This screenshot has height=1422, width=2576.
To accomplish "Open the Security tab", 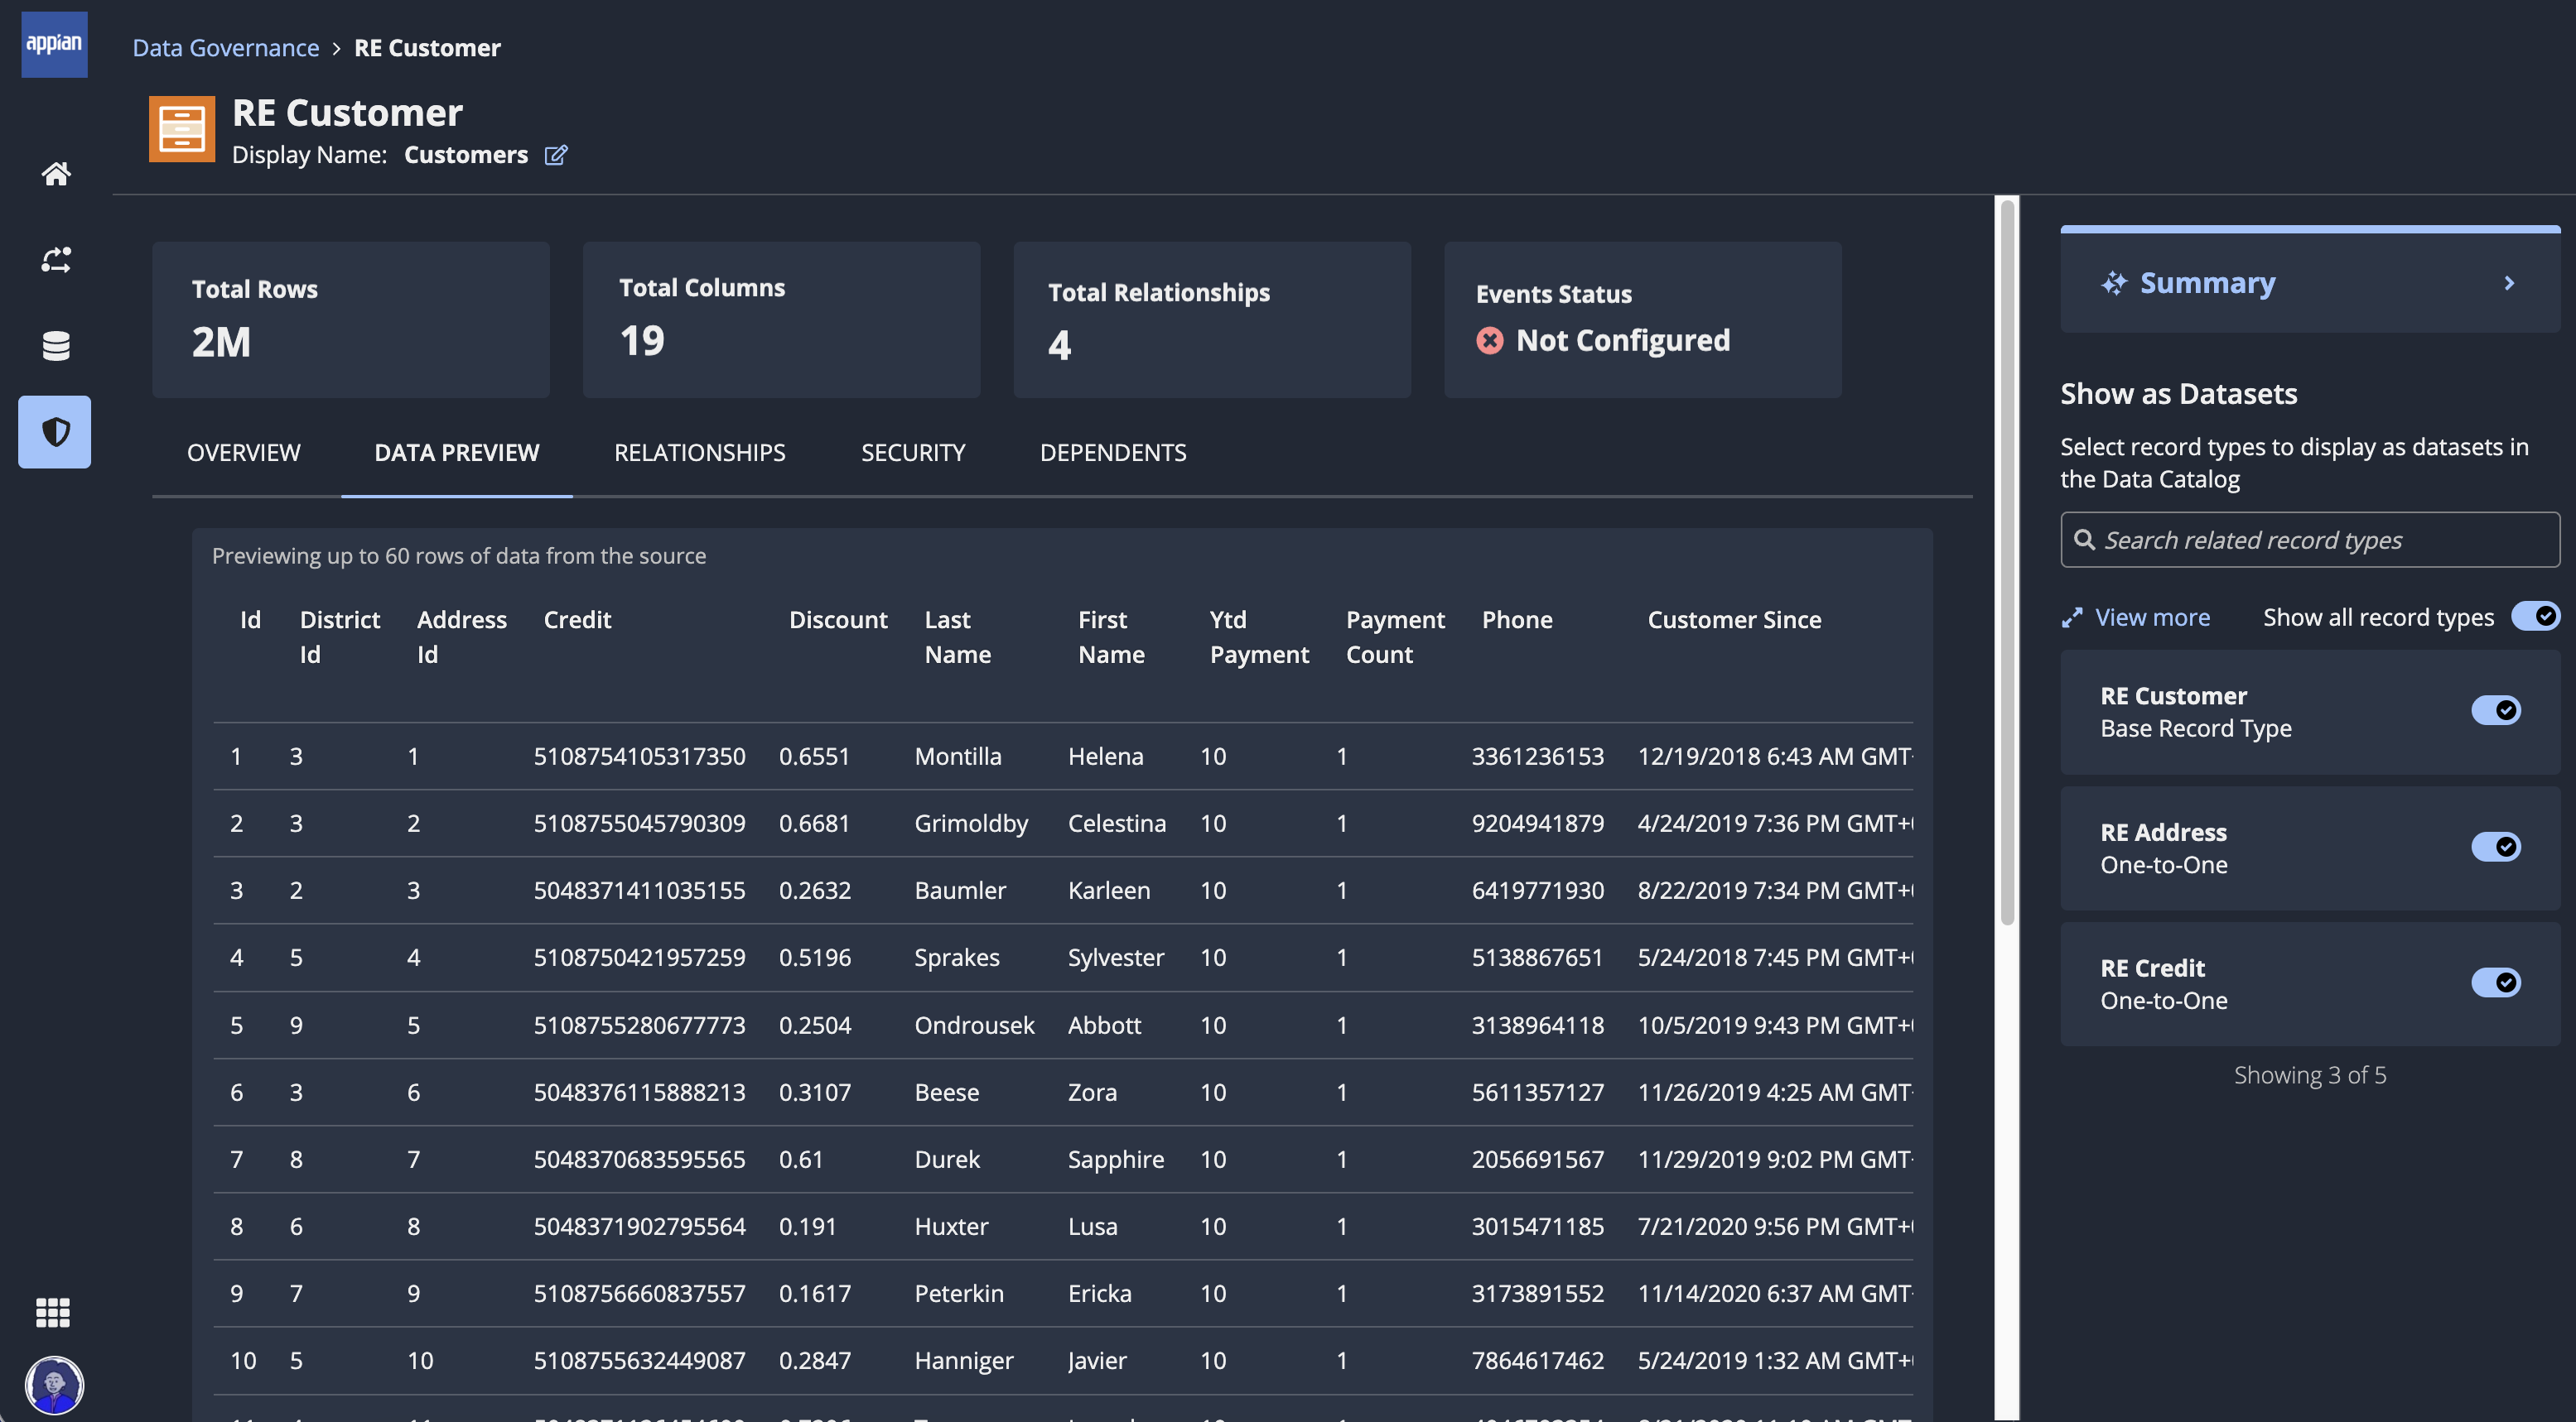I will [913, 453].
